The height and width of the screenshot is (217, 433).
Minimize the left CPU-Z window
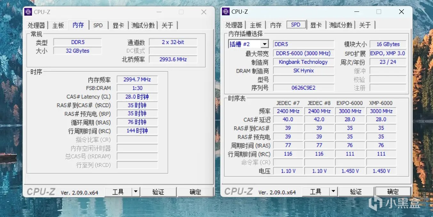(159, 12)
